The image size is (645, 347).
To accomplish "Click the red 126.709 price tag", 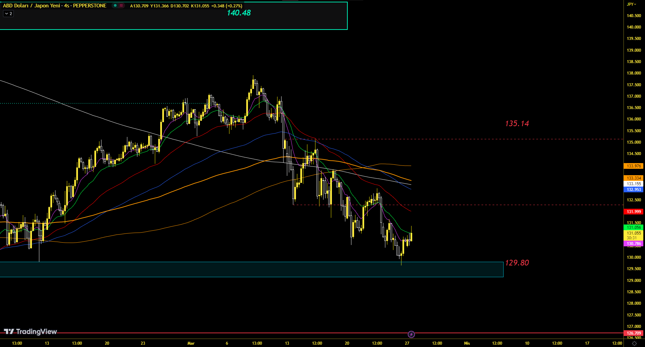I will 634,333.
